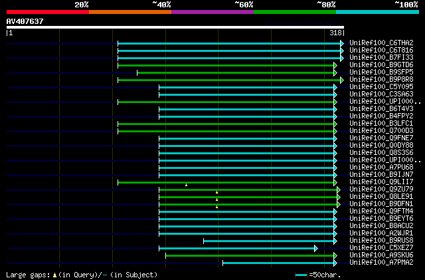Open hit UniRef100_C6T816
425x280 pixels.
click(381, 51)
